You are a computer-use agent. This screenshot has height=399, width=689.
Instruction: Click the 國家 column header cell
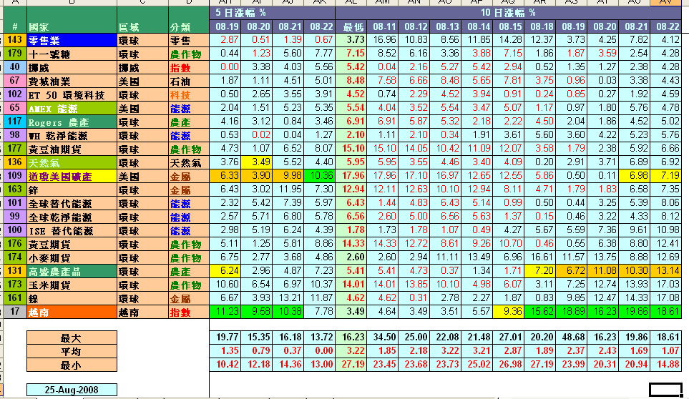[x=72, y=27]
